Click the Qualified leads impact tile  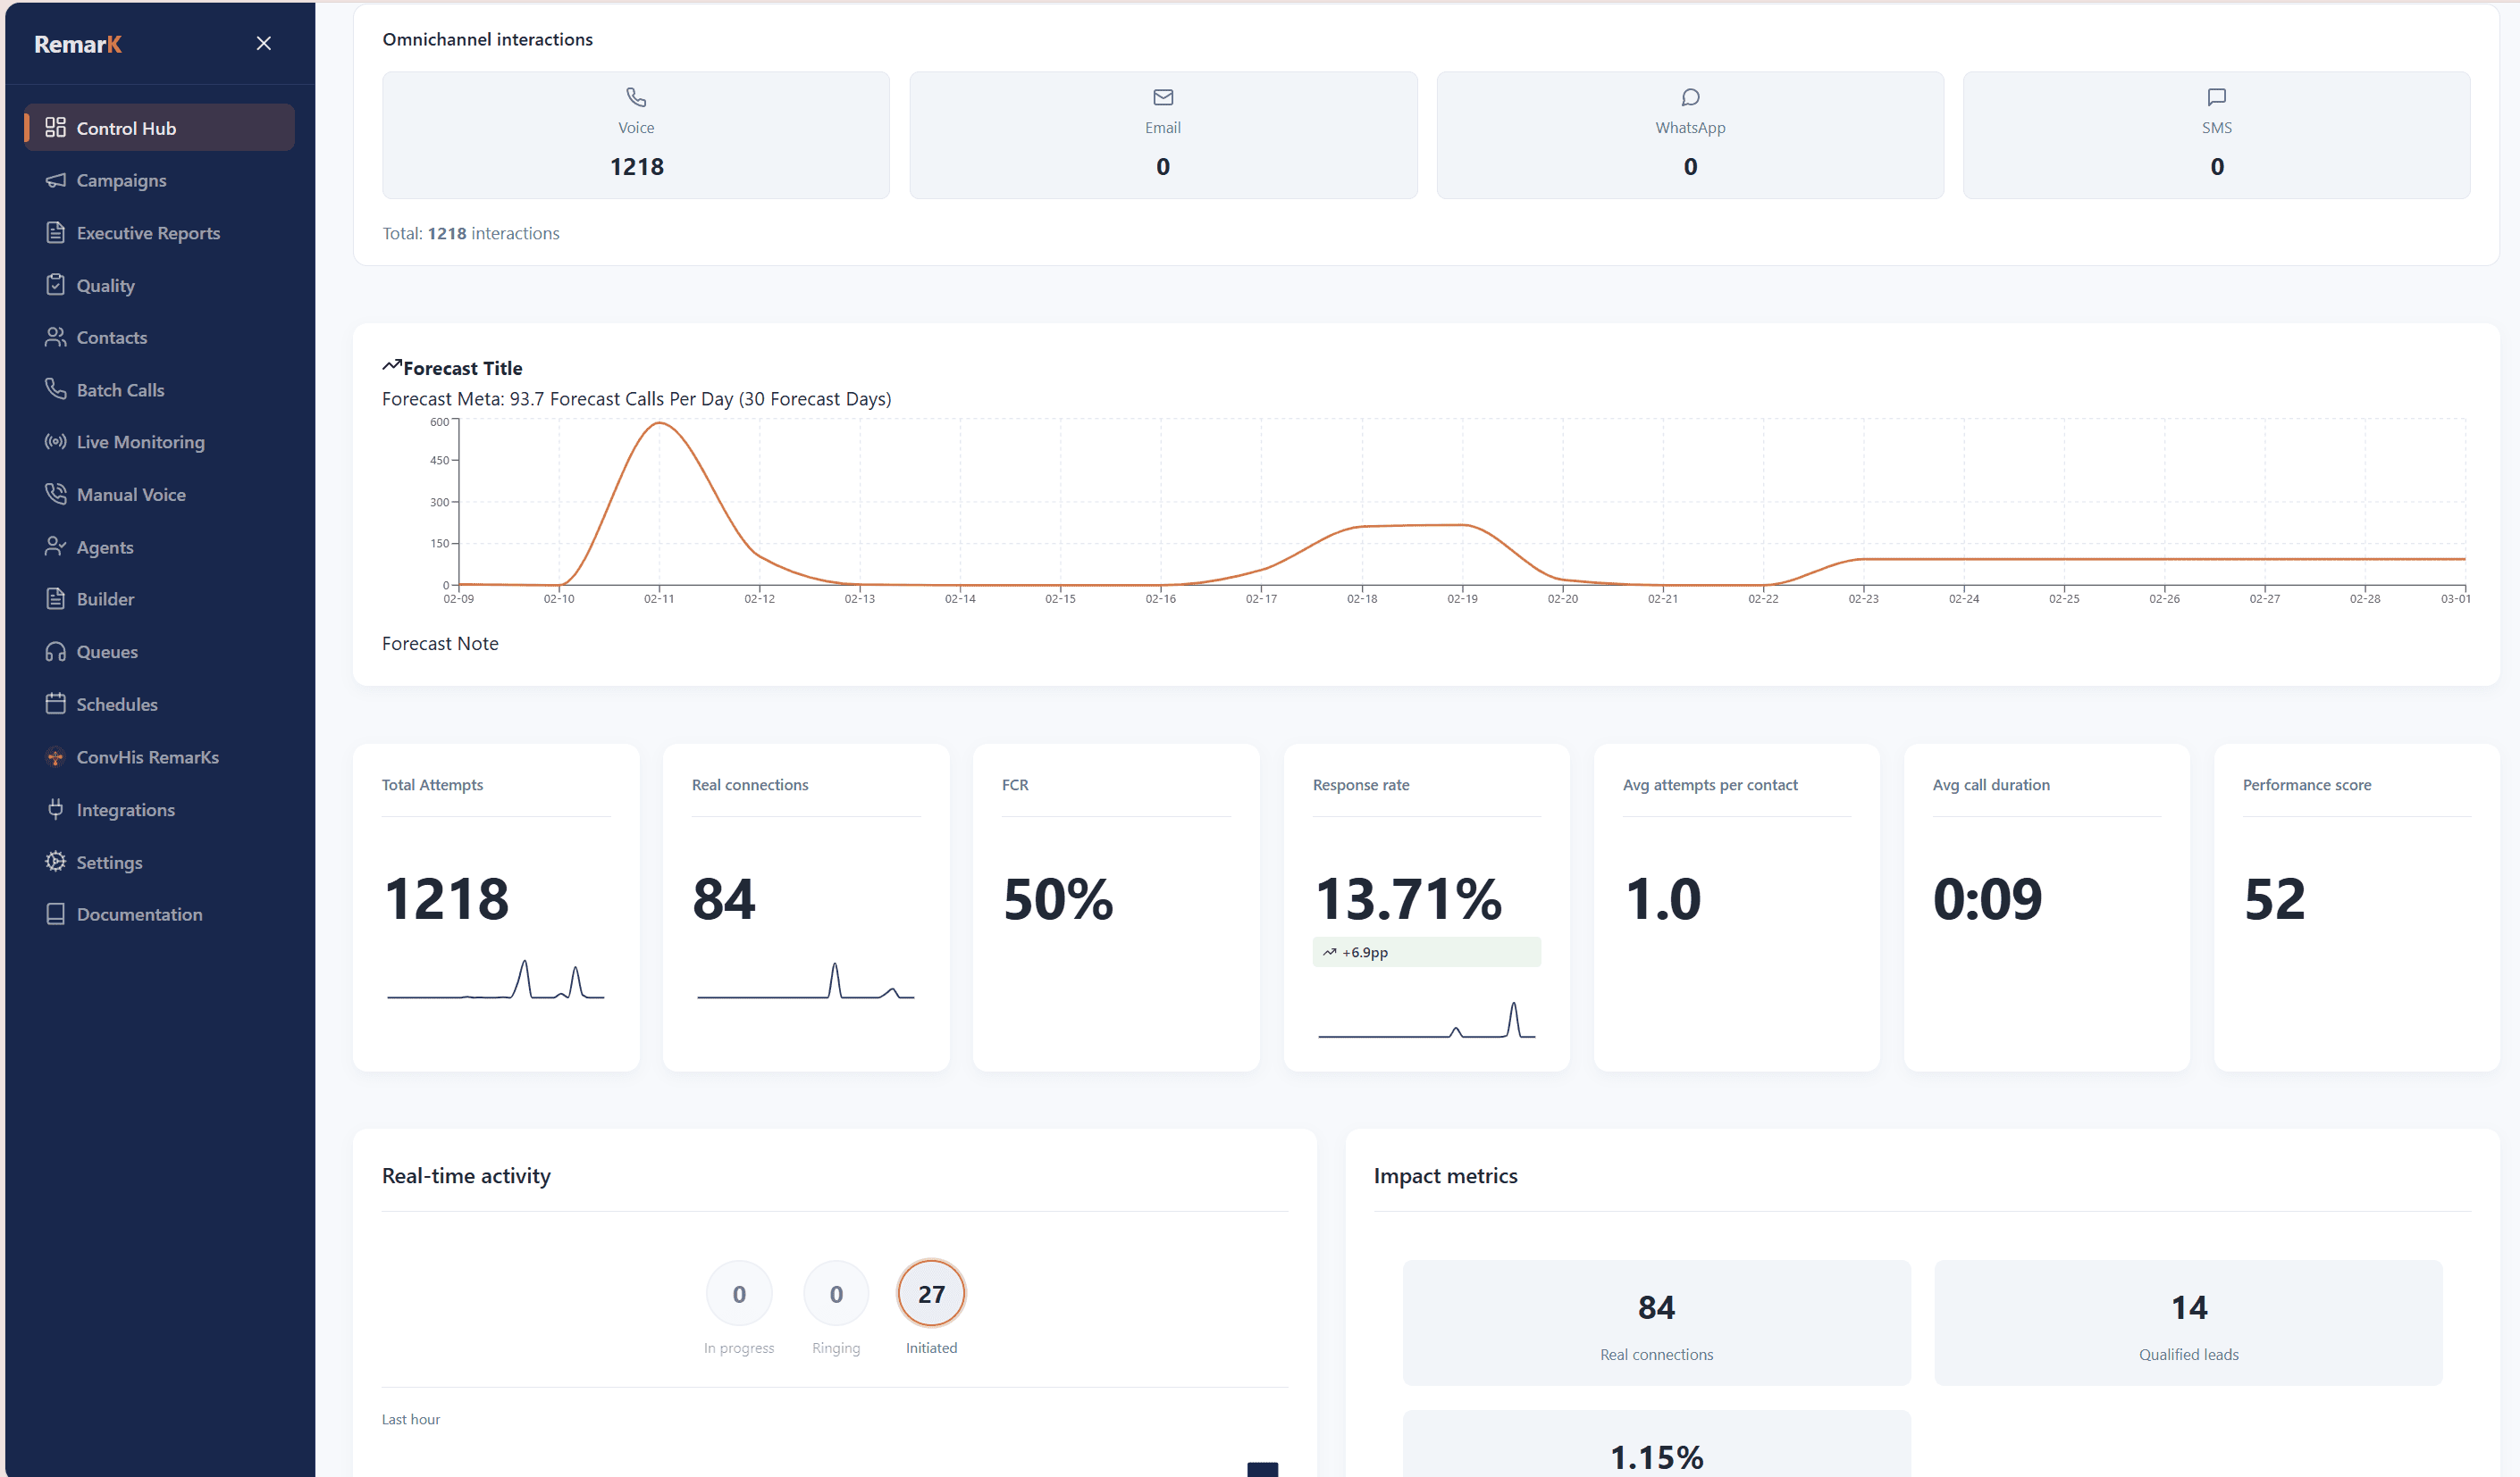pos(2187,1323)
